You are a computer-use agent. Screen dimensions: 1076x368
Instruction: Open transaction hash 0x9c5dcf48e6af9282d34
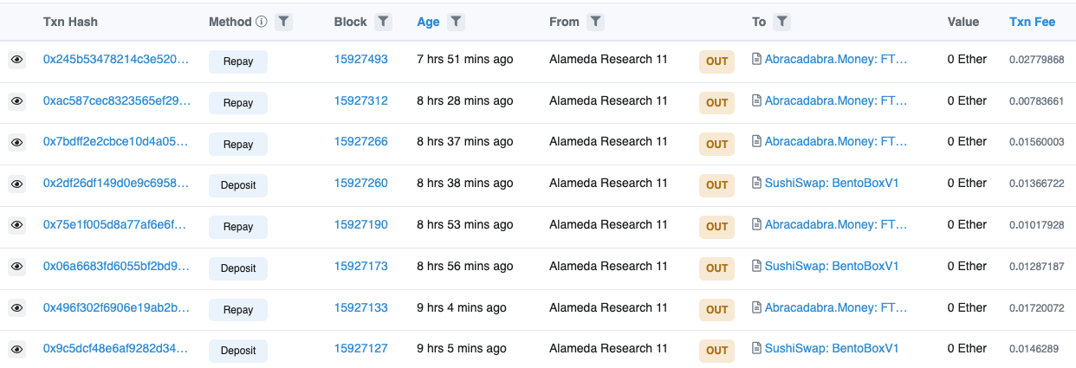[115, 349]
